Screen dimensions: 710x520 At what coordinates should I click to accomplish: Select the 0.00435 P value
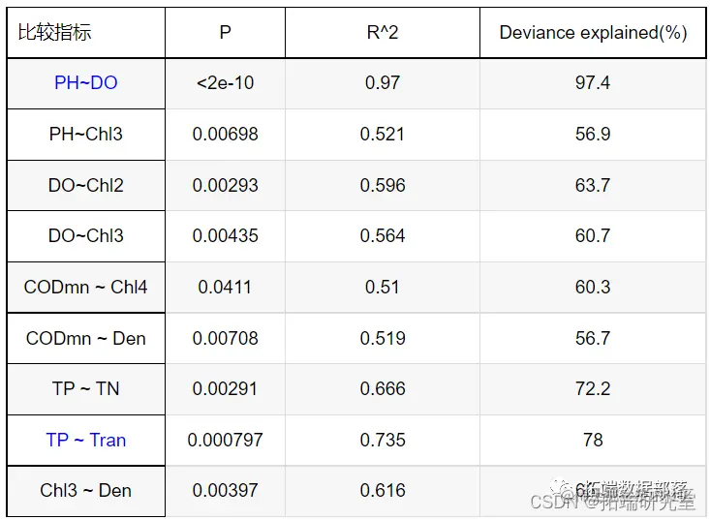pyautogui.click(x=225, y=235)
